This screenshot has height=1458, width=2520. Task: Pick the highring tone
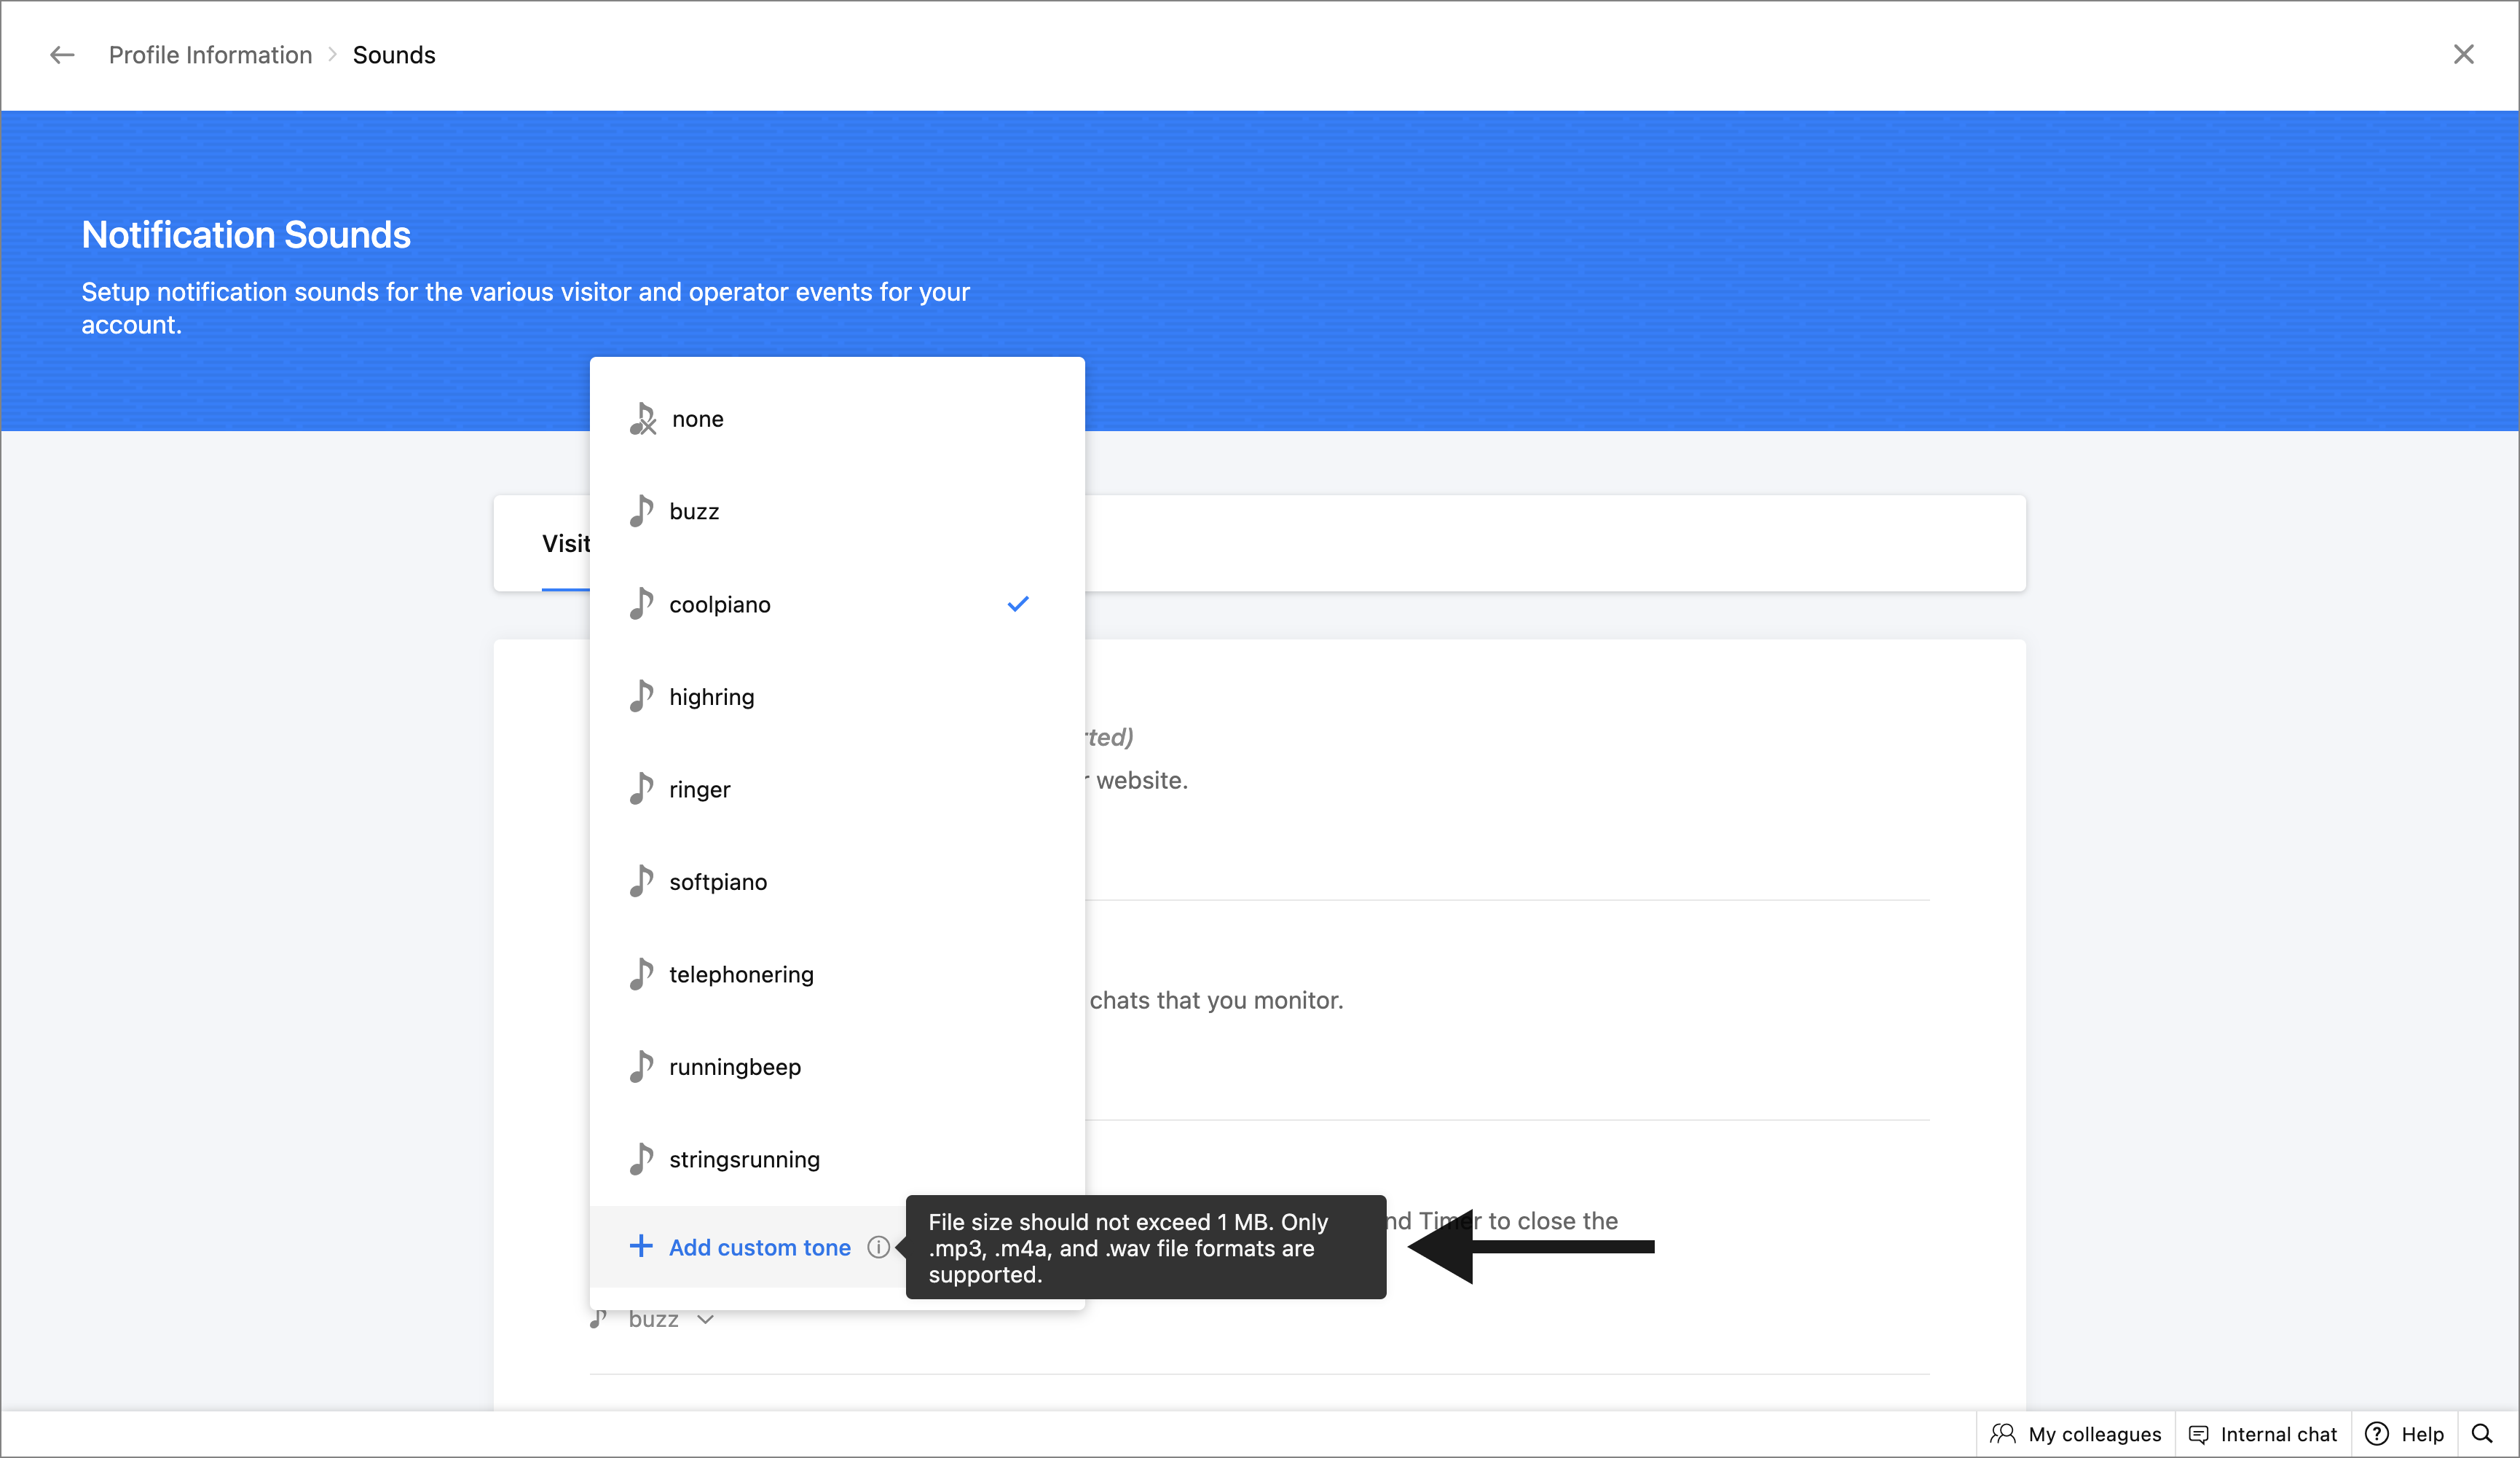[837, 696]
